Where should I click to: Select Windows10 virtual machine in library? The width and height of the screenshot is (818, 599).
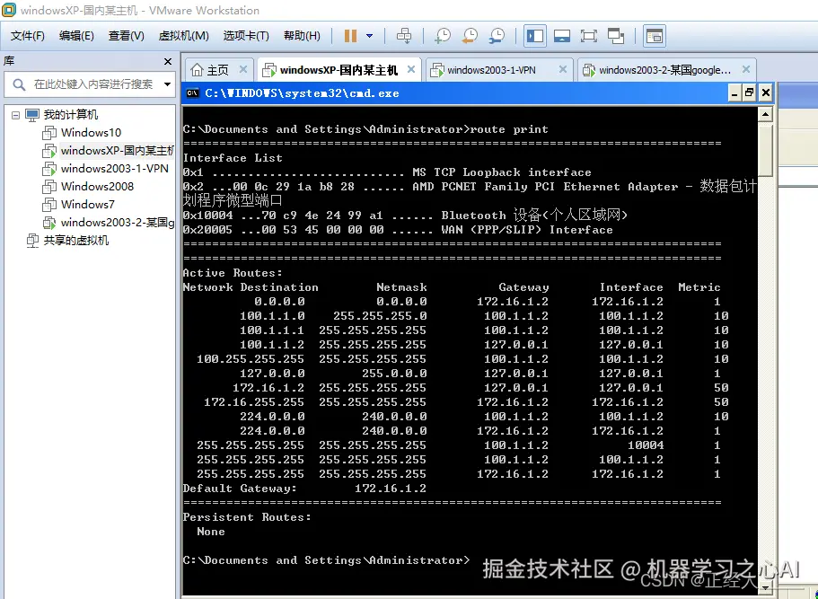coord(91,133)
